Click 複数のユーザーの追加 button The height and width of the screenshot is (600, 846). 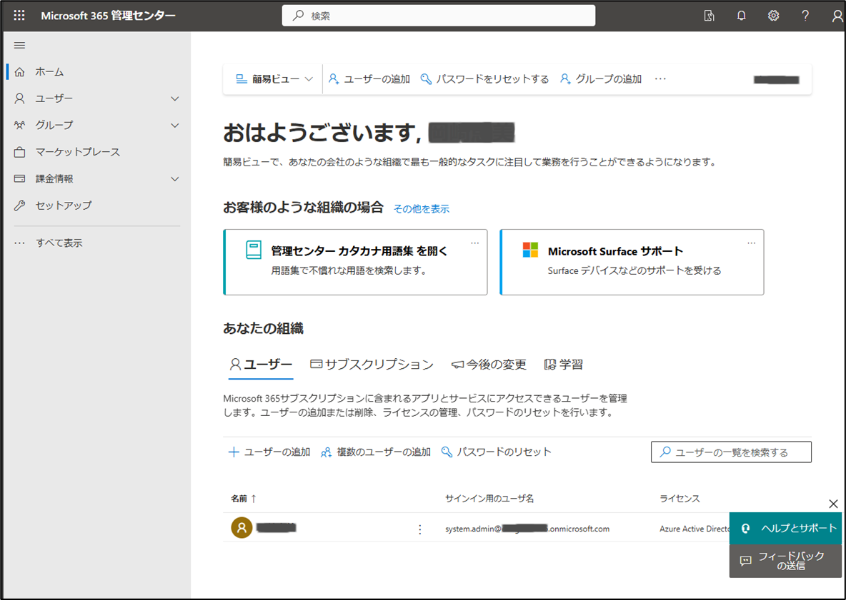[x=376, y=452]
